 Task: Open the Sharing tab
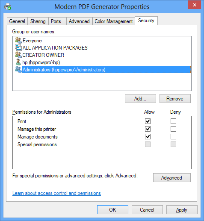click(x=38, y=21)
